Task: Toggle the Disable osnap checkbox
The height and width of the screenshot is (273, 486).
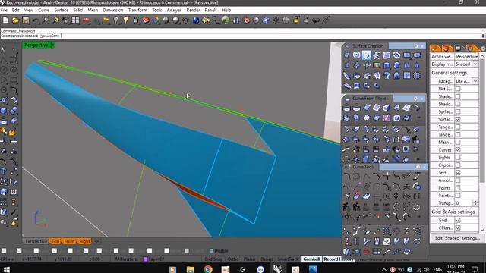Action: coord(211,251)
